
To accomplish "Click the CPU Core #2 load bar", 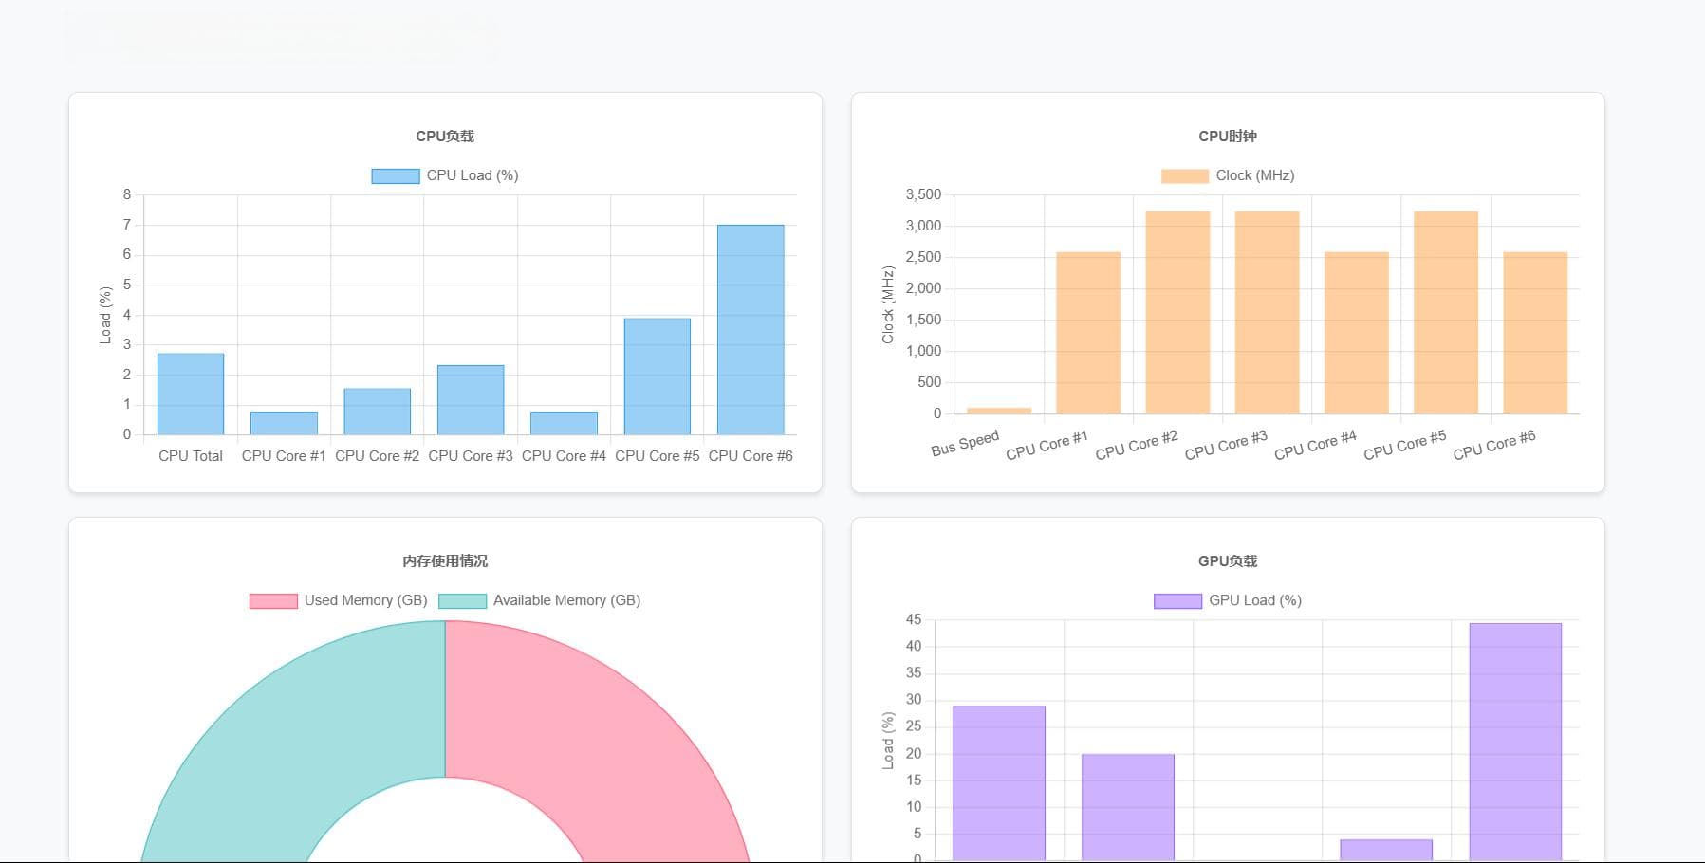I will [x=377, y=412].
